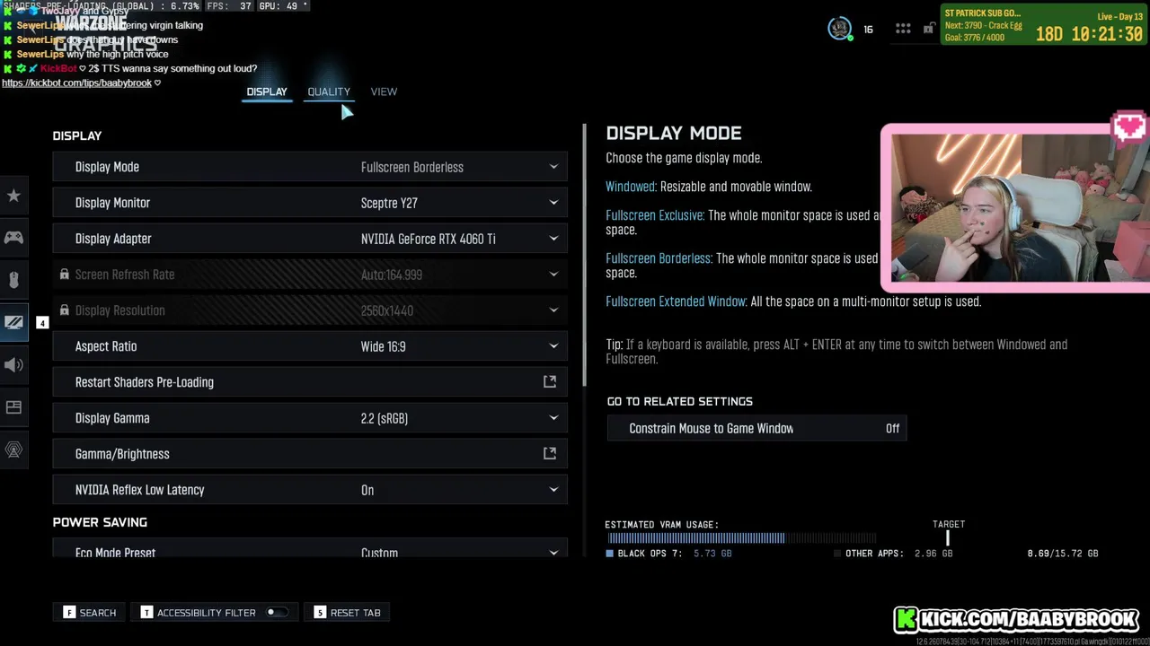Open Restart Shaders Pre-Loading
1150x646 pixels.
(x=310, y=382)
